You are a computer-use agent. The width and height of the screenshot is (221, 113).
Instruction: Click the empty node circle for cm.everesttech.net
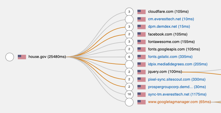(129, 19)
